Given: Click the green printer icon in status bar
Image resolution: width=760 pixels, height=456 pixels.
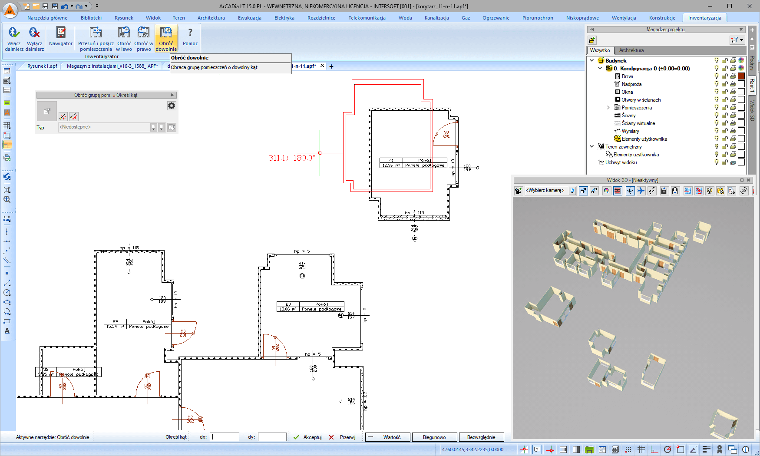Looking at the screenshot, I should click(589, 449).
